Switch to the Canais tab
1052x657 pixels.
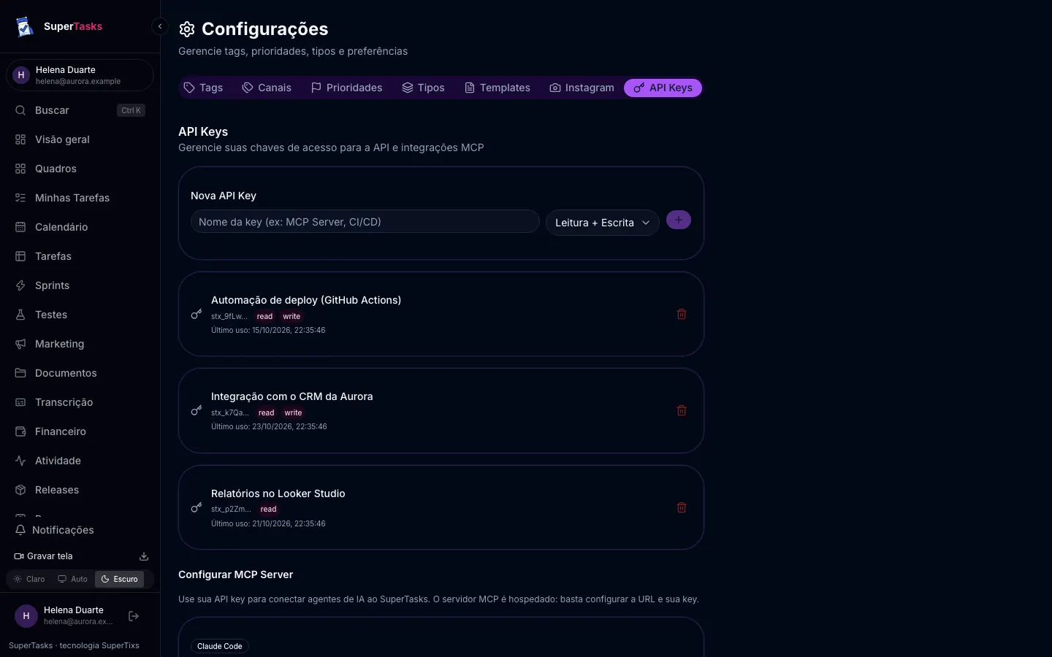(267, 88)
